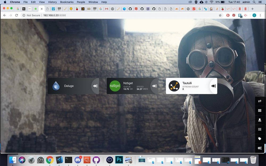This screenshot has width=266, height=166.
Task: Switch to the php tab
Action: [x=148, y=9]
